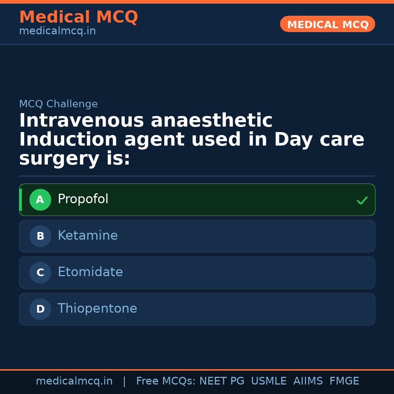Screen dimensions: 394x394
Task: Click the green checkmark beside Propofol
Action: 362,200
